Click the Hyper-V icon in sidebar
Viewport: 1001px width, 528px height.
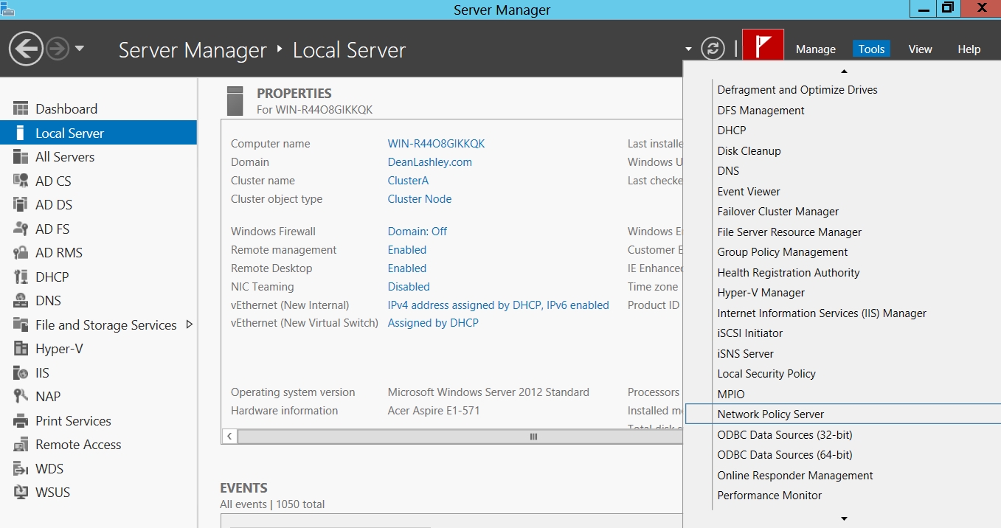(21, 349)
